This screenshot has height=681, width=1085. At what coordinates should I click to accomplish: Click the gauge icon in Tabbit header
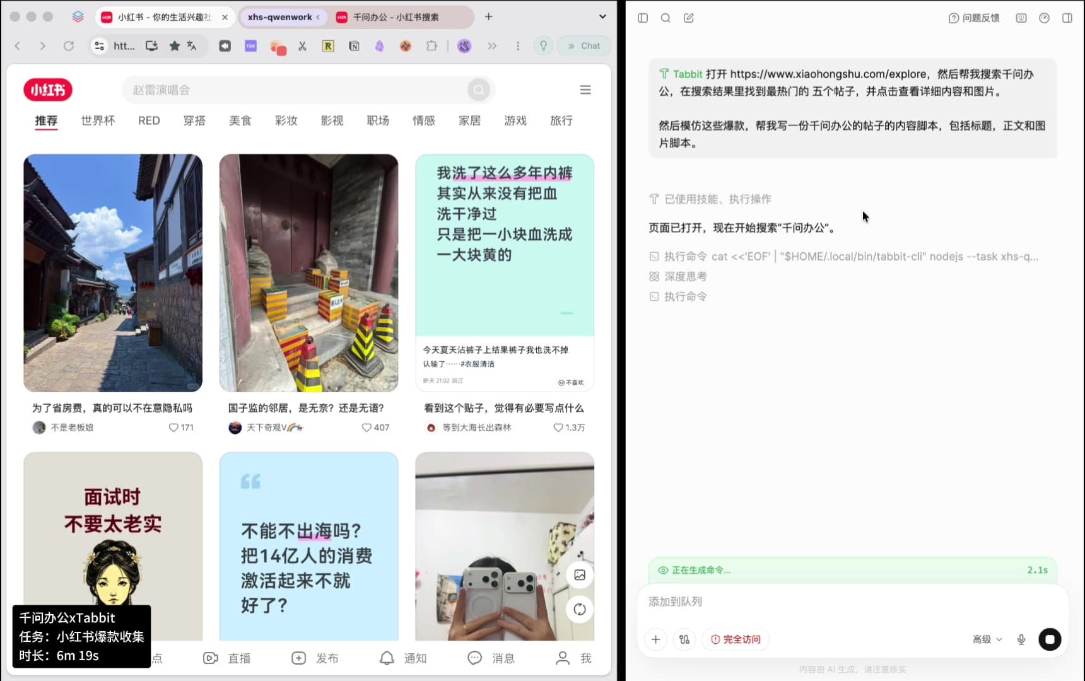coord(1045,18)
